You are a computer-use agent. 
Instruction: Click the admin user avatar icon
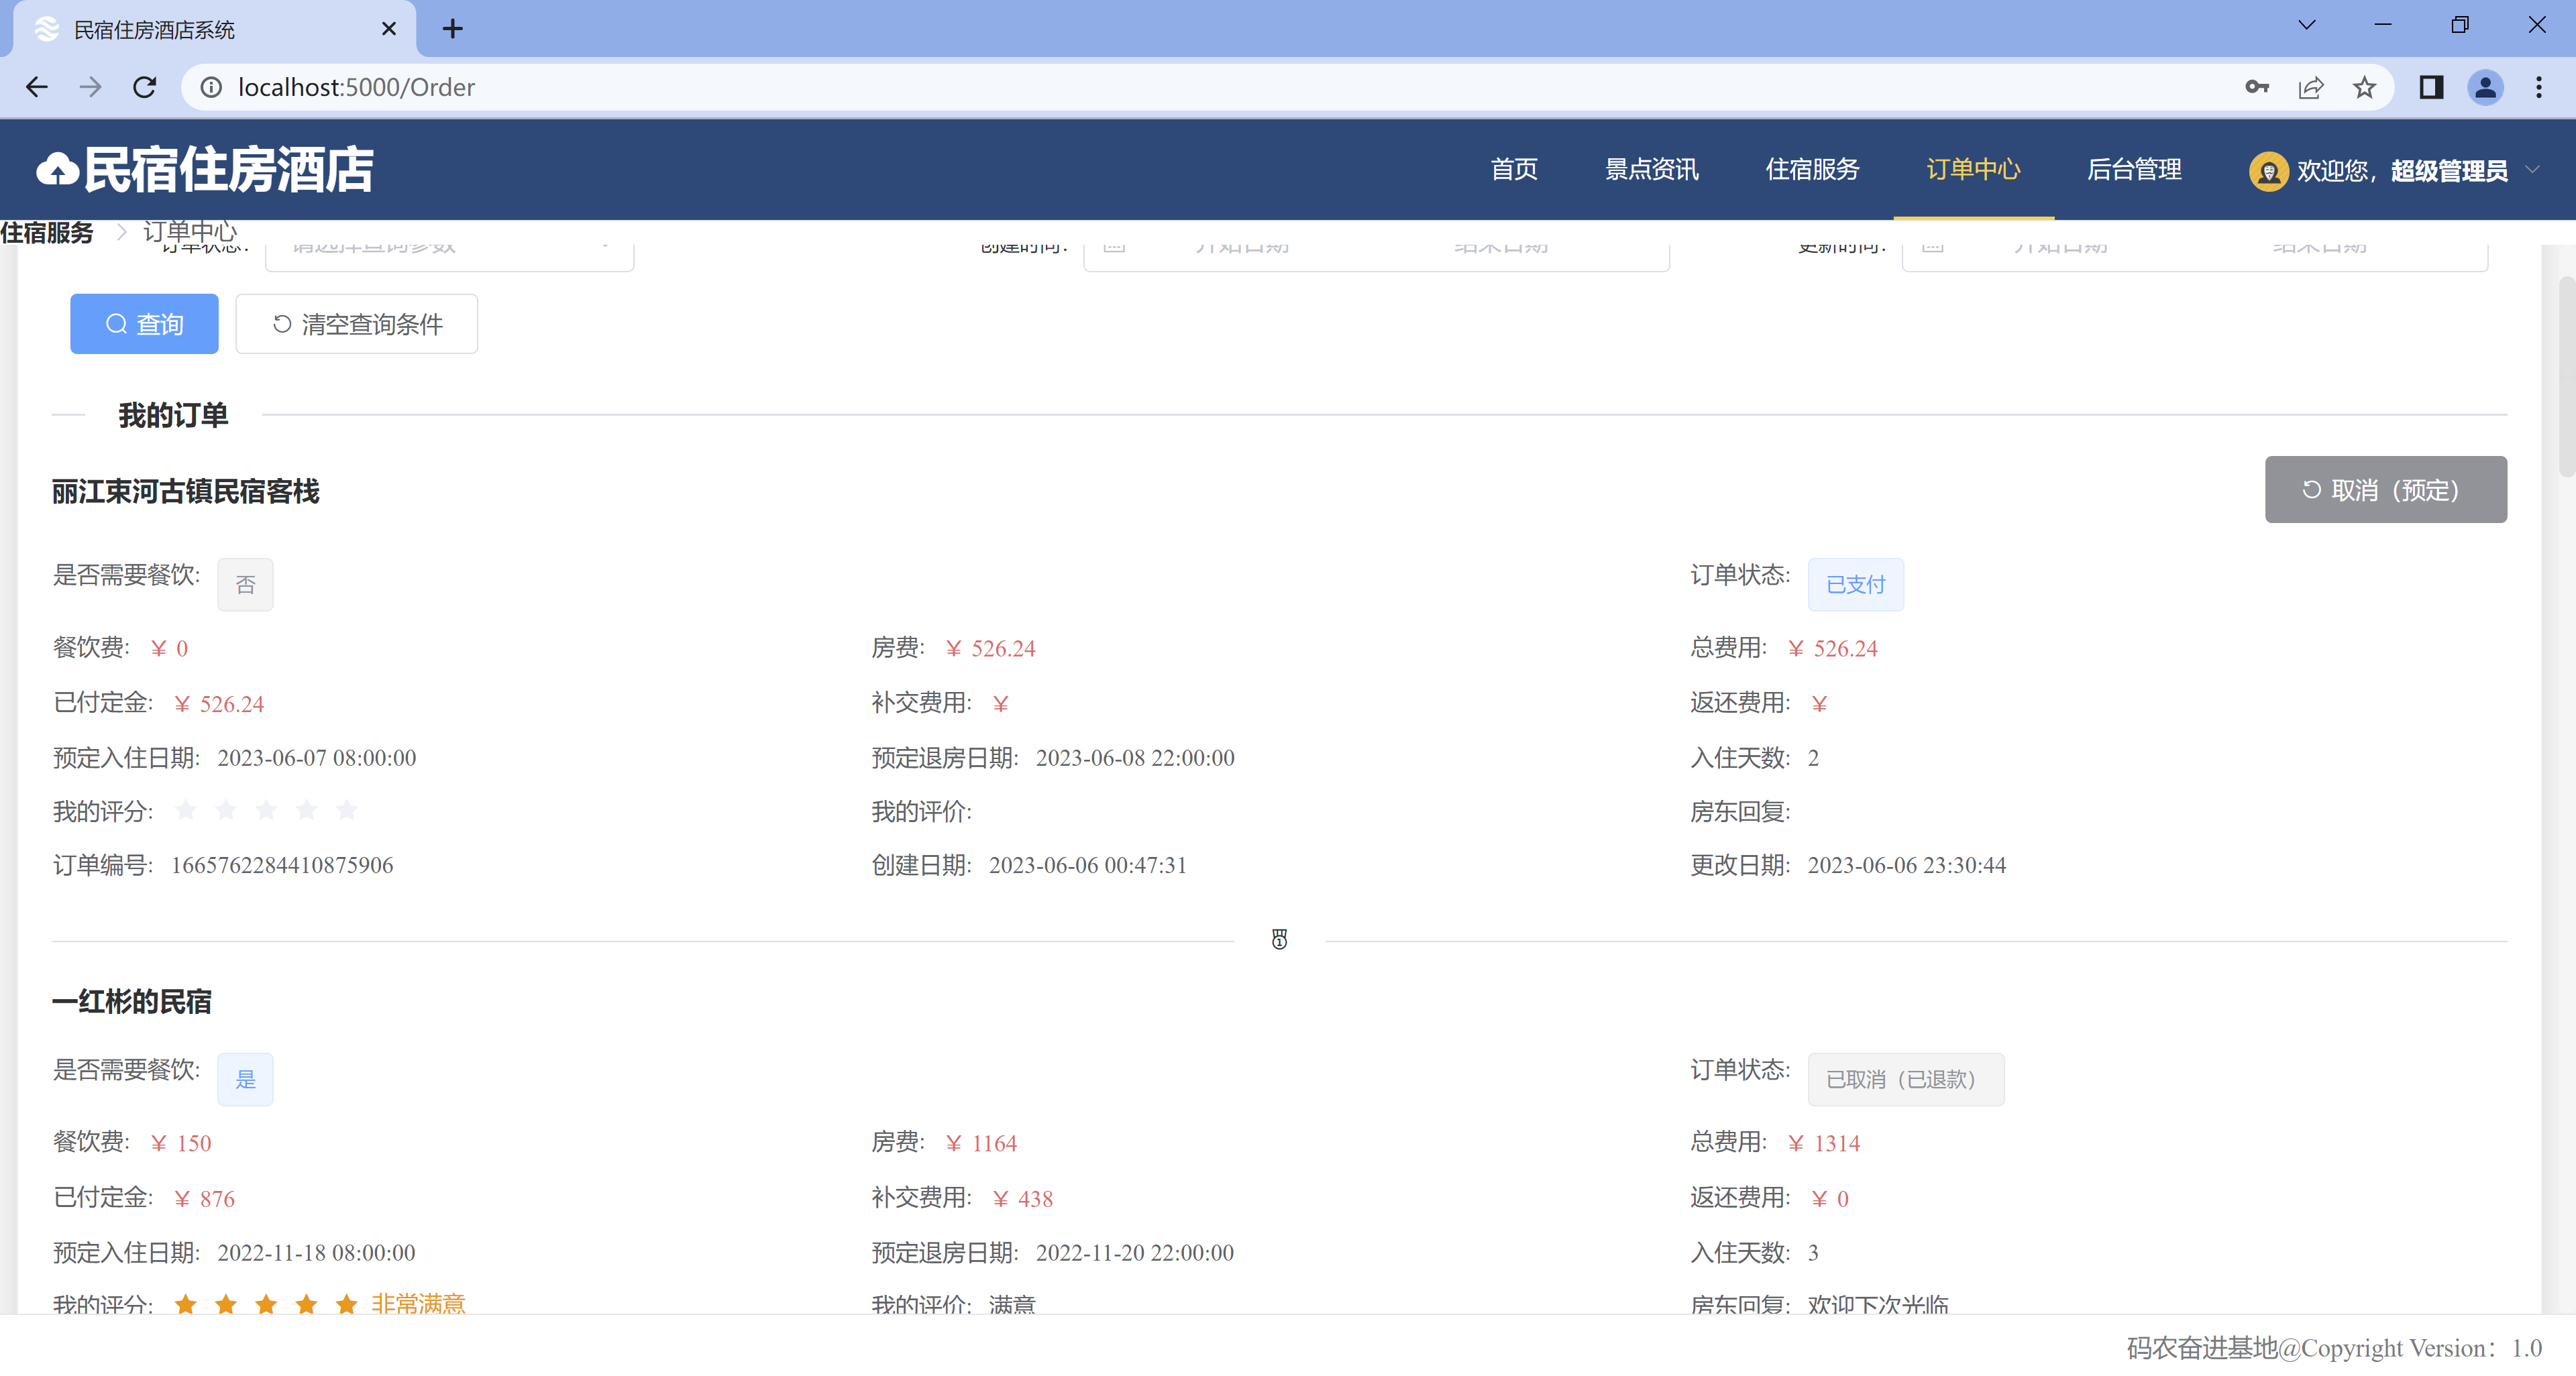[x=2268, y=171]
